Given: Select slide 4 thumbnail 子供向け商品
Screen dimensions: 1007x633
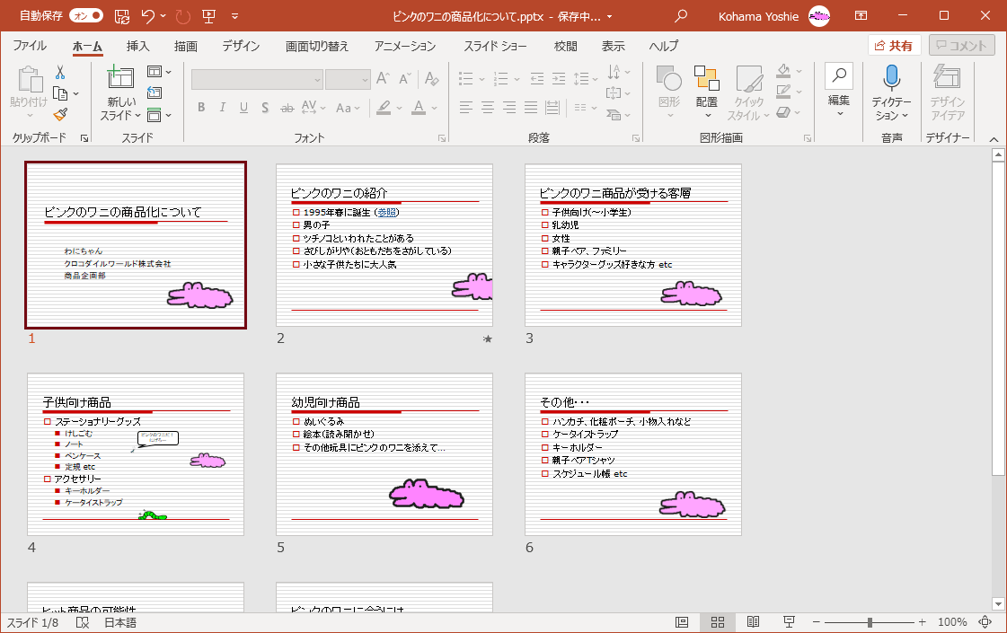Looking at the screenshot, I should tap(136, 454).
